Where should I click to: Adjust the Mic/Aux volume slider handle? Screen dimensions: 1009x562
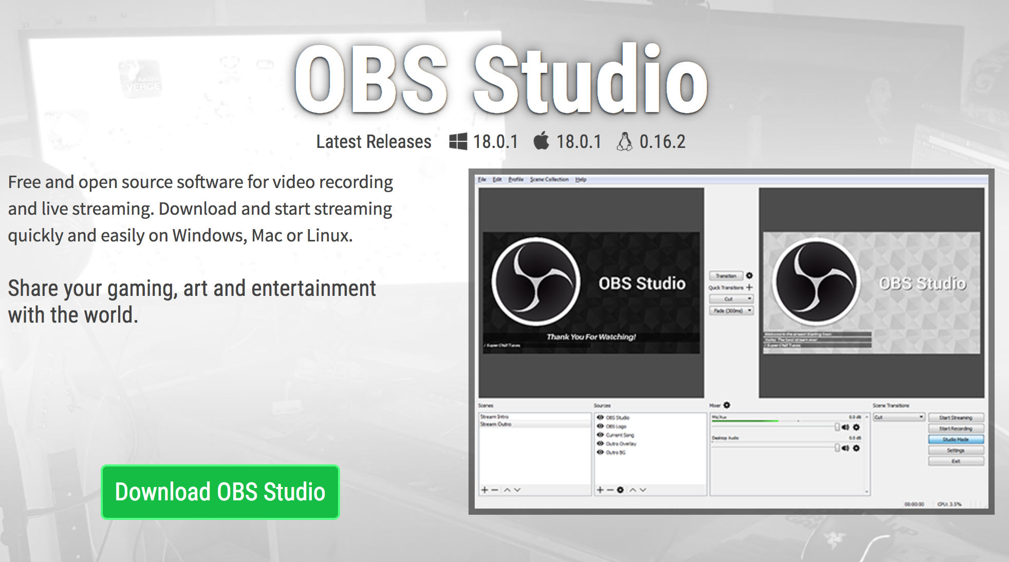[x=837, y=427]
